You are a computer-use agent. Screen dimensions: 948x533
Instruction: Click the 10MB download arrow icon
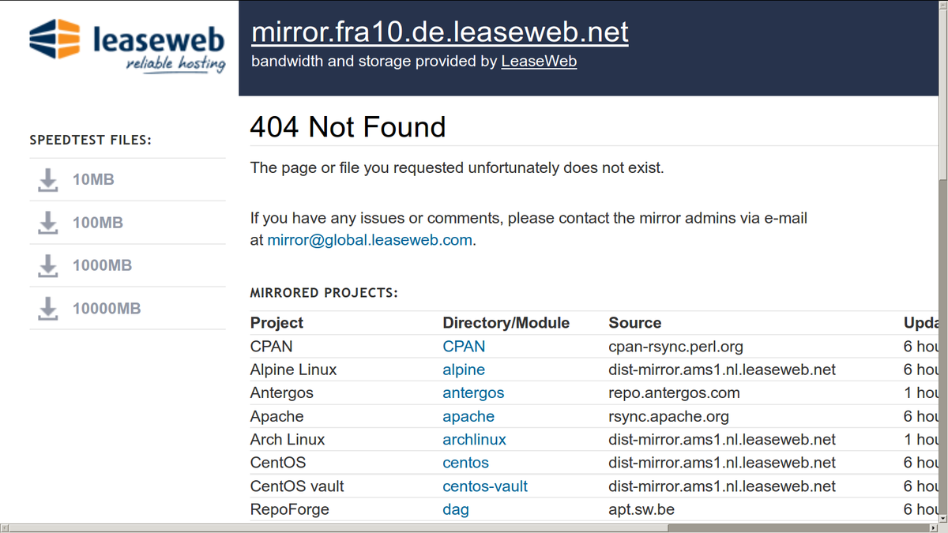(x=48, y=180)
